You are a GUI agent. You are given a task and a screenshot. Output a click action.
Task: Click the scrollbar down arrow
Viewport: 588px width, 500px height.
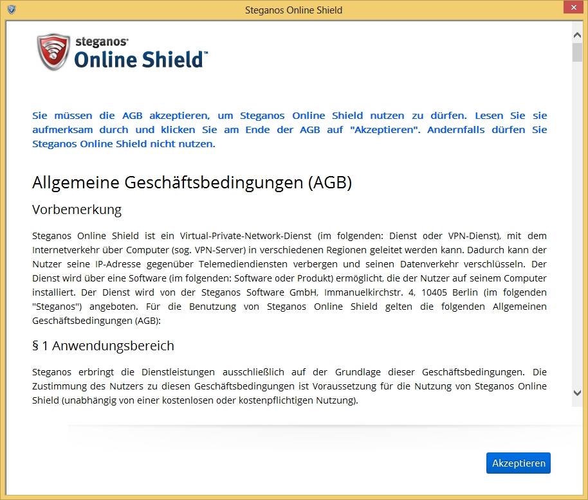[x=578, y=393]
